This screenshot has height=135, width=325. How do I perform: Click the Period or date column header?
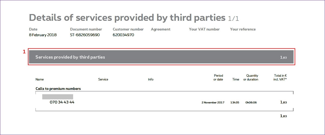pos(218,77)
